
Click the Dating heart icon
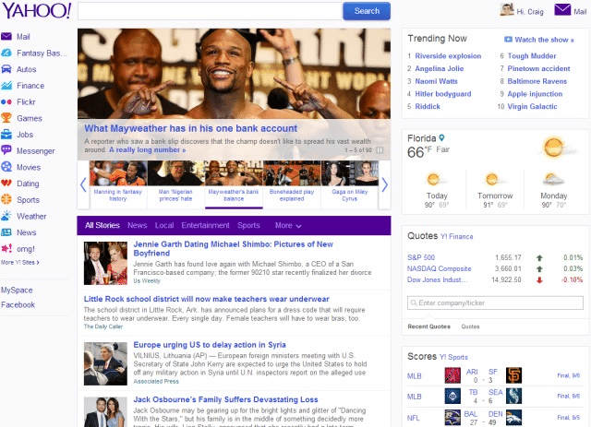6,184
